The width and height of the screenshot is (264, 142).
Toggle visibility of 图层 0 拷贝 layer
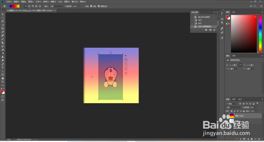227,116
